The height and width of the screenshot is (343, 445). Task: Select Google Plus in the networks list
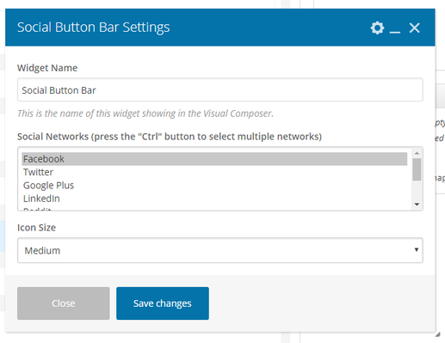tap(214, 185)
